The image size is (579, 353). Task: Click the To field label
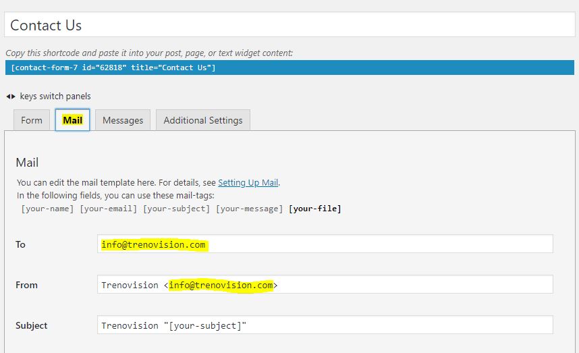click(x=20, y=244)
